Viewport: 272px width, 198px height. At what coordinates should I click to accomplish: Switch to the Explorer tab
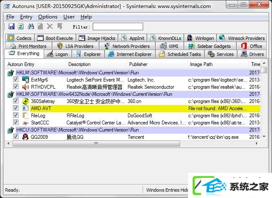(x=88, y=54)
